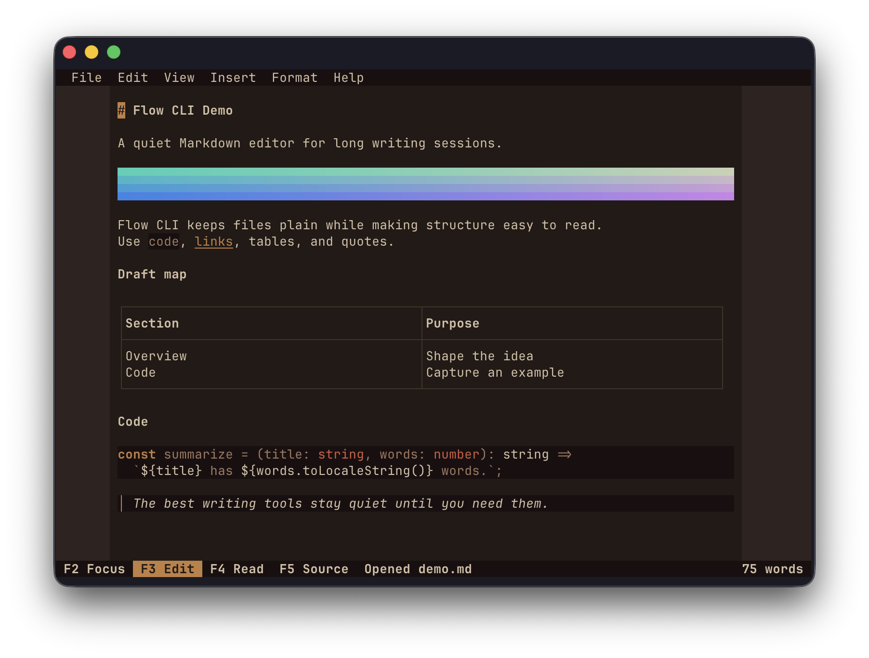Open the Format menu

pyautogui.click(x=295, y=78)
